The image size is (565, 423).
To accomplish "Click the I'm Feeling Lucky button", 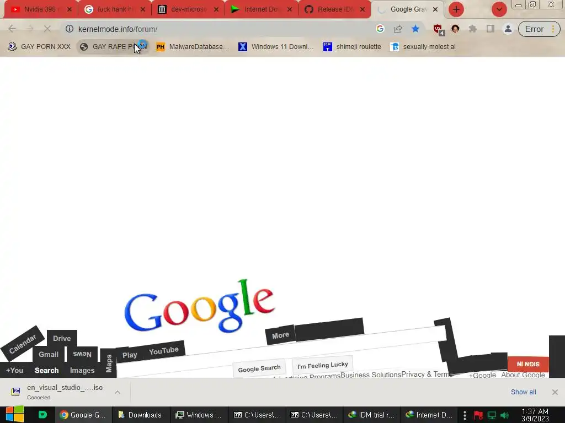I will tap(322, 365).
